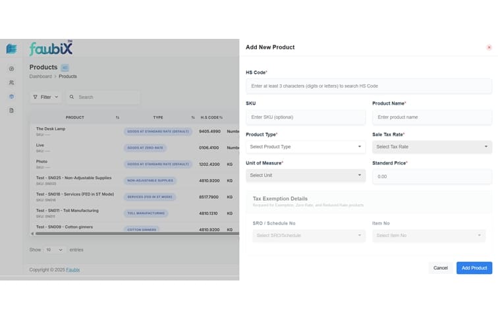Image resolution: width=498 pixels, height=320 pixels.
Task: Sort by Type column sort icon
Action: coord(193,117)
